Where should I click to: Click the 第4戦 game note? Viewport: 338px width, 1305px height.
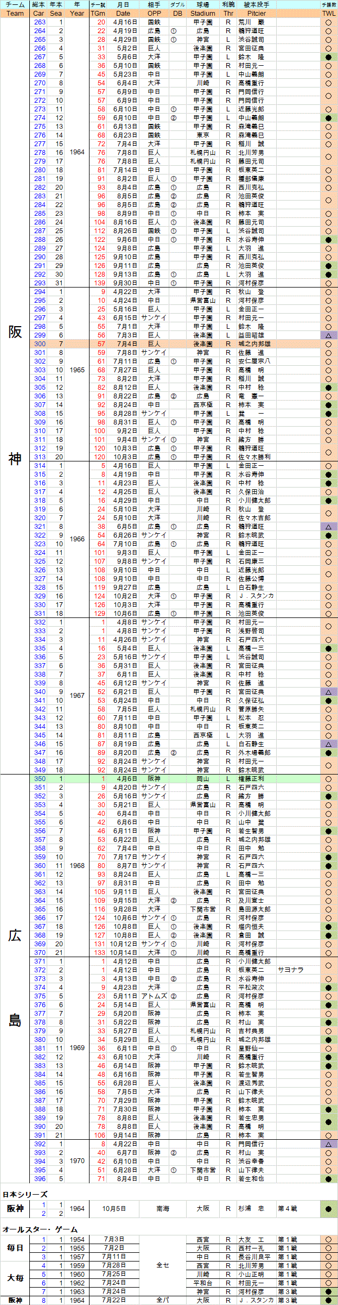point(288,1209)
